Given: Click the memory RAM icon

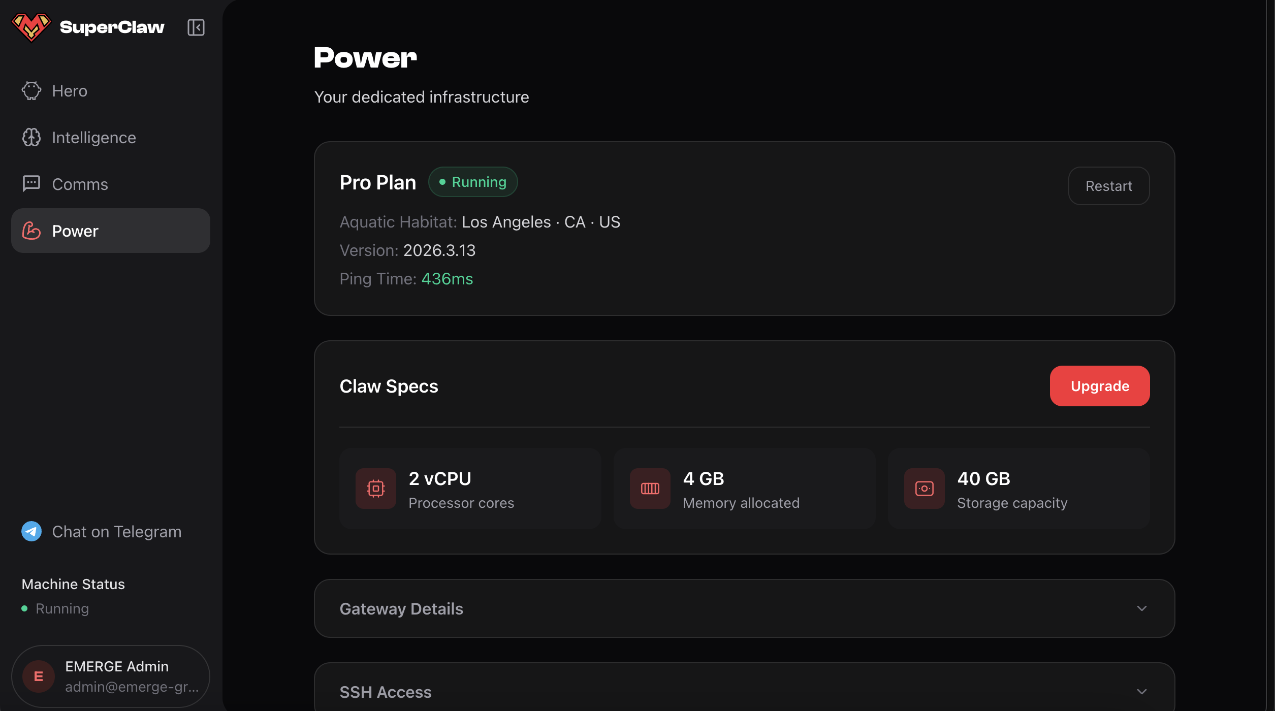Looking at the screenshot, I should (650, 489).
